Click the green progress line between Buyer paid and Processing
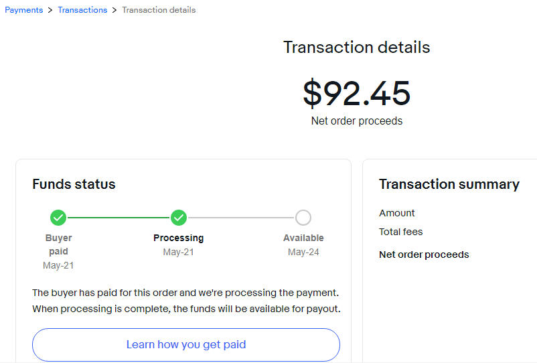Image resolution: width=537 pixels, height=363 pixels. [x=119, y=218]
